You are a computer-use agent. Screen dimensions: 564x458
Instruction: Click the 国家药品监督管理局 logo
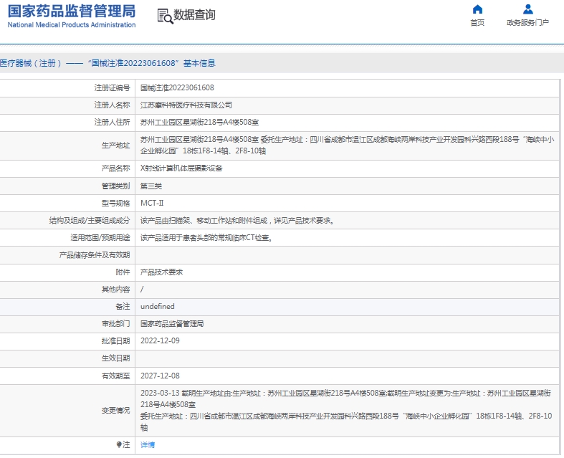[x=72, y=11]
